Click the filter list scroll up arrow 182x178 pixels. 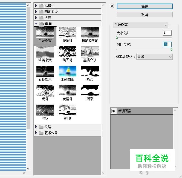tap(103, 5)
